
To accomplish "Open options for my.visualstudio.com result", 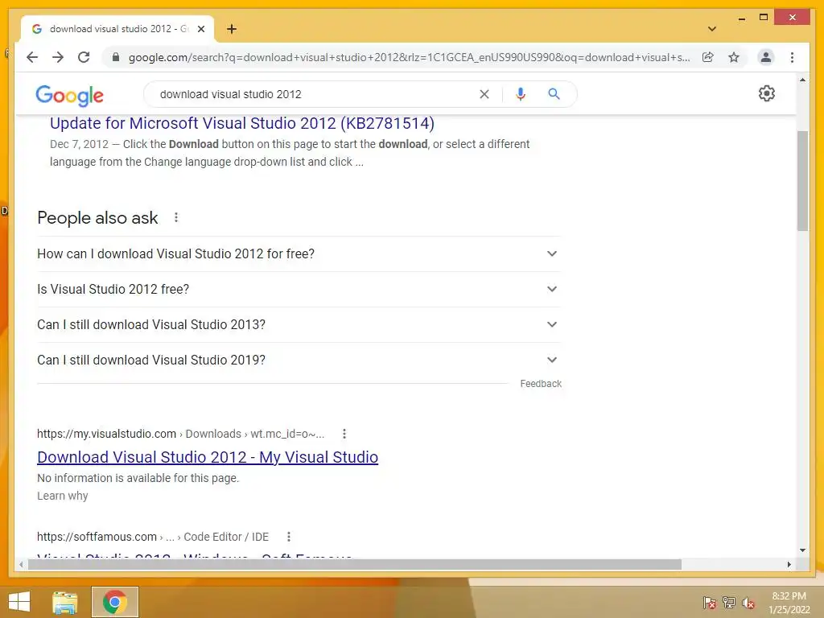I will click(344, 434).
